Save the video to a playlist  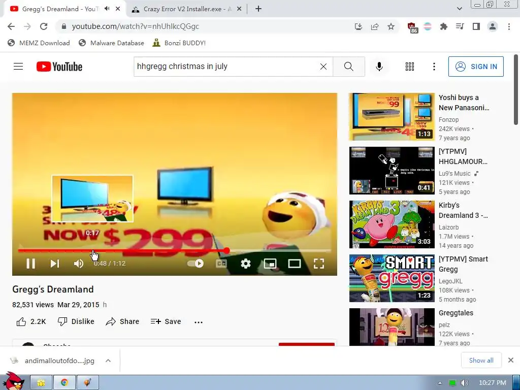[166, 321]
